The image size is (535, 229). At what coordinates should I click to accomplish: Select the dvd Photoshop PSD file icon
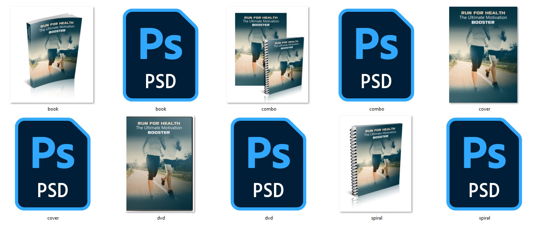[x=268, y=164]
